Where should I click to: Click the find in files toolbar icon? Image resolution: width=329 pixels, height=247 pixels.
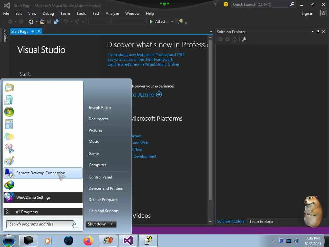coord(180,22)
